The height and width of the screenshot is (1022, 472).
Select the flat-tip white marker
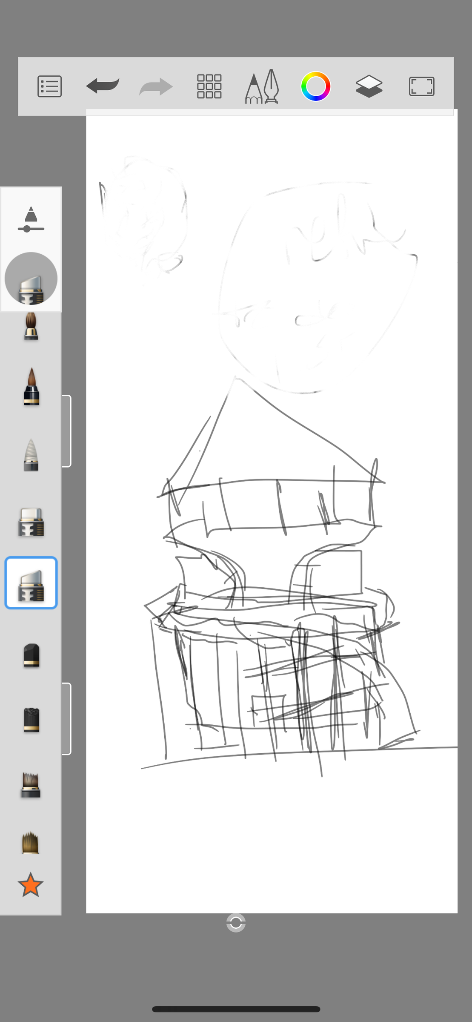pos(31,522)
